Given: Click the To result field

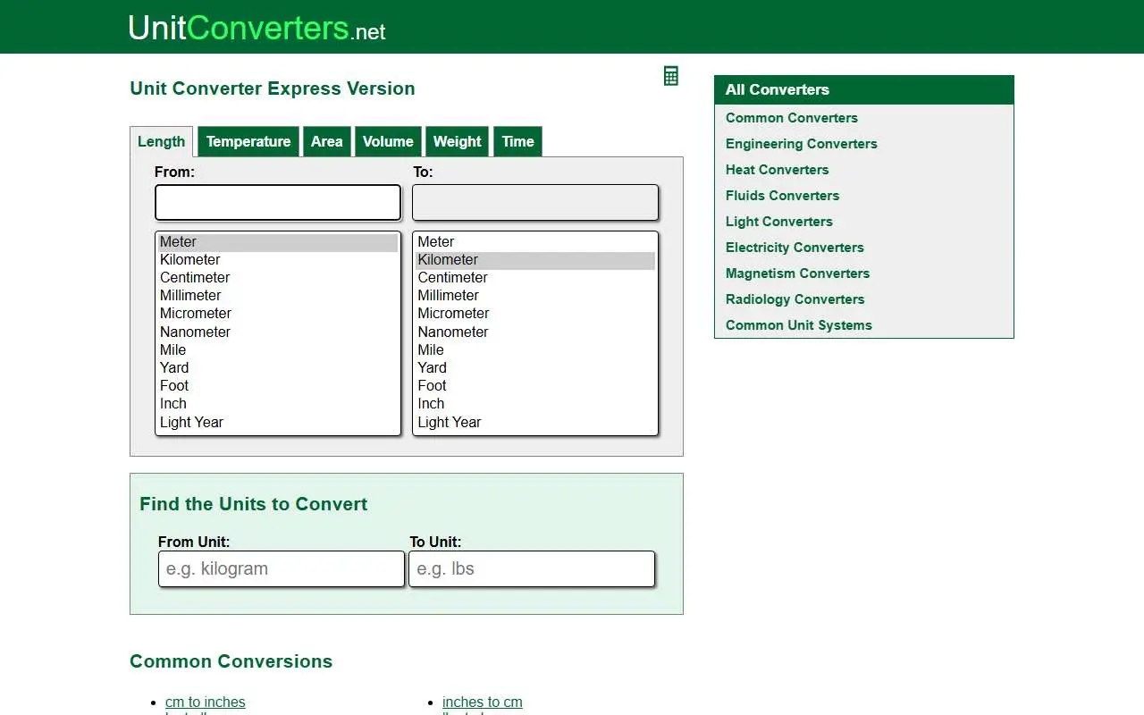Looking at the screenshot, I should click(535, 202).
